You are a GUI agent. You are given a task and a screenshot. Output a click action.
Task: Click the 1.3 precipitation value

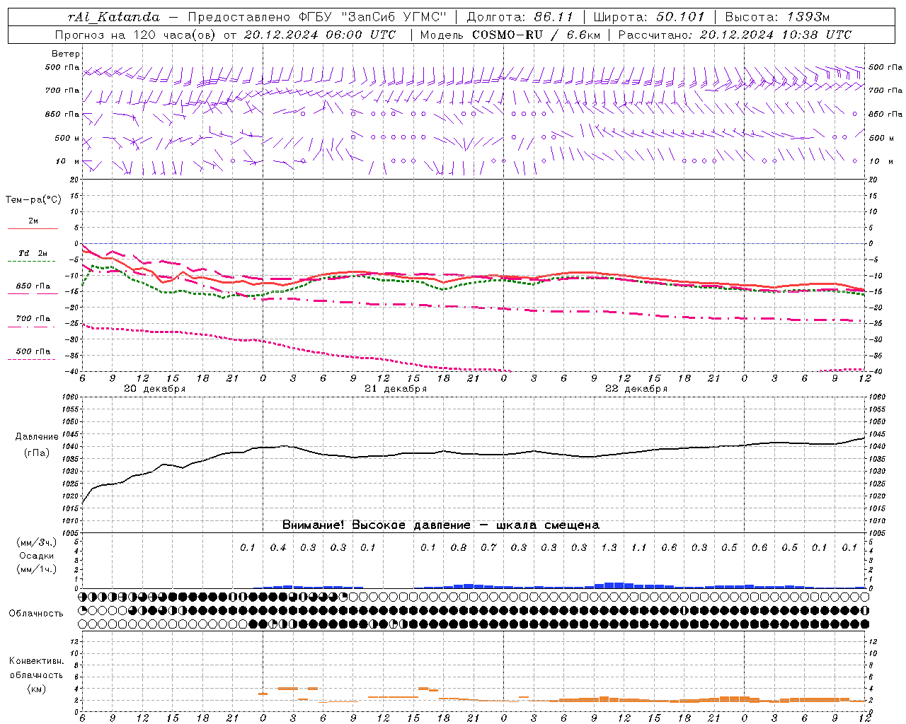[609, 547]
